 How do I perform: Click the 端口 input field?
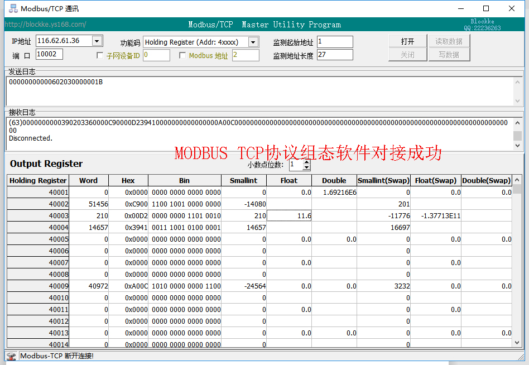pos(49,54)
